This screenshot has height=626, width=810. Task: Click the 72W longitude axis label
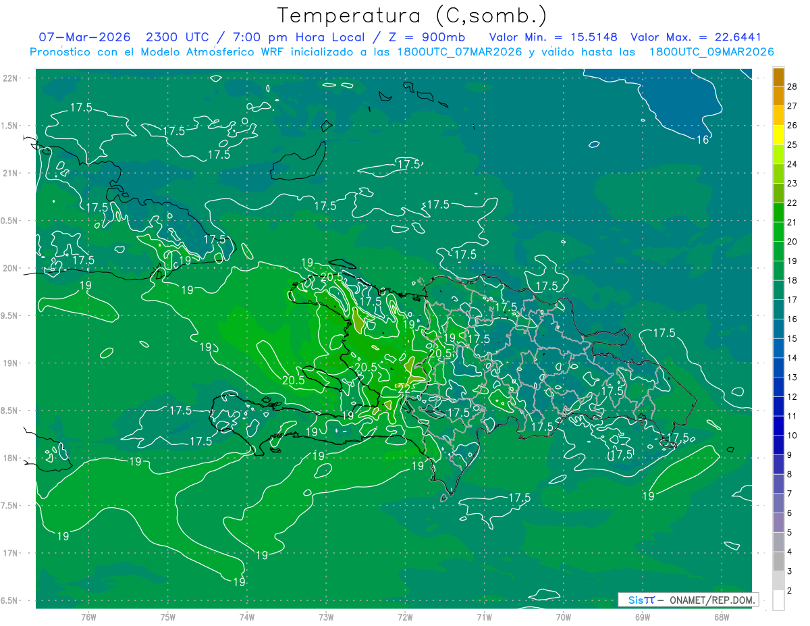point(405,617)
